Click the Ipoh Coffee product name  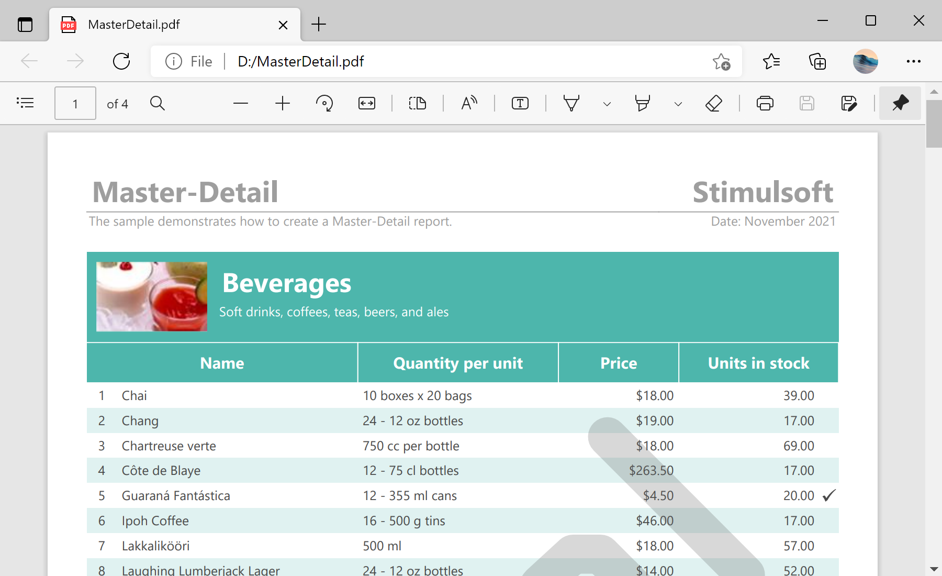tap(155, 521)
